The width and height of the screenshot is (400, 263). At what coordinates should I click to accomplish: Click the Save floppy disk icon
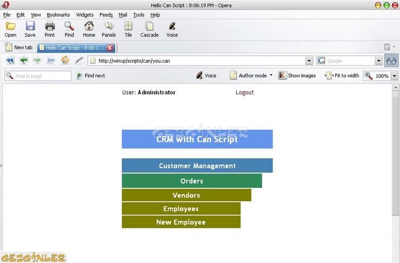coord(30,26)
